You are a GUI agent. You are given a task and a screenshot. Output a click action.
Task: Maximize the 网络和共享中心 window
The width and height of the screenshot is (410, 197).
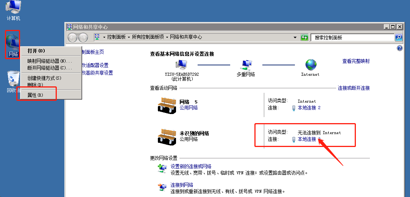click(393, 27)
